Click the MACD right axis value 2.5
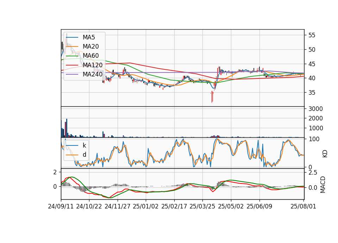The height and width of the screenshot is (243, 338). [x=313, y=173]
